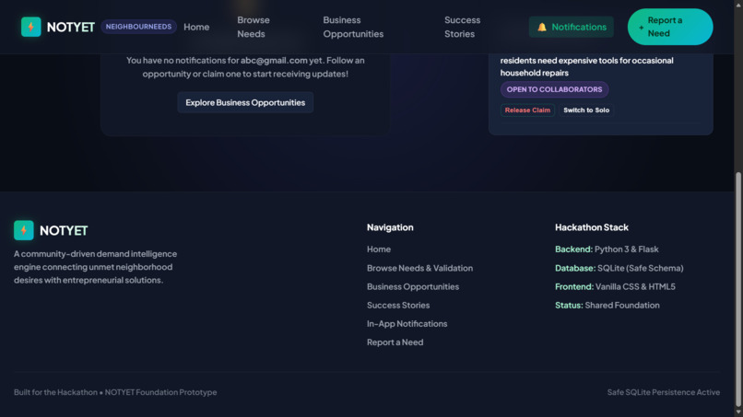This screenshot has width=743, height=417.
Task: Click the NOTYET wordmark in footer
Action: tap(64, 230)
